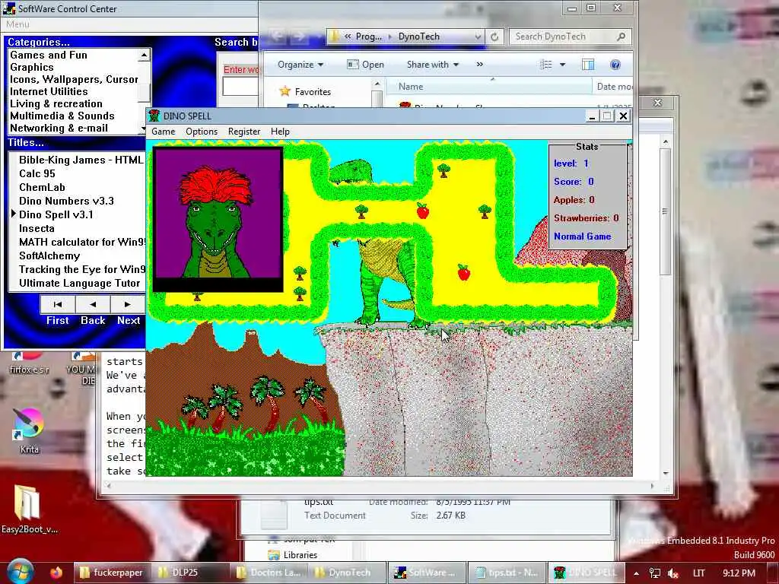The width and height of the screenshot is (779, 584).
Task: Select Networking & e-mail category
Action: click(x=59, y=128)
